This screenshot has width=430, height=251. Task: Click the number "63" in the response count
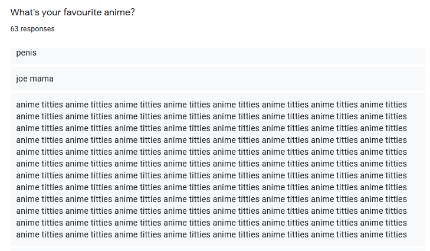(15, 29)
